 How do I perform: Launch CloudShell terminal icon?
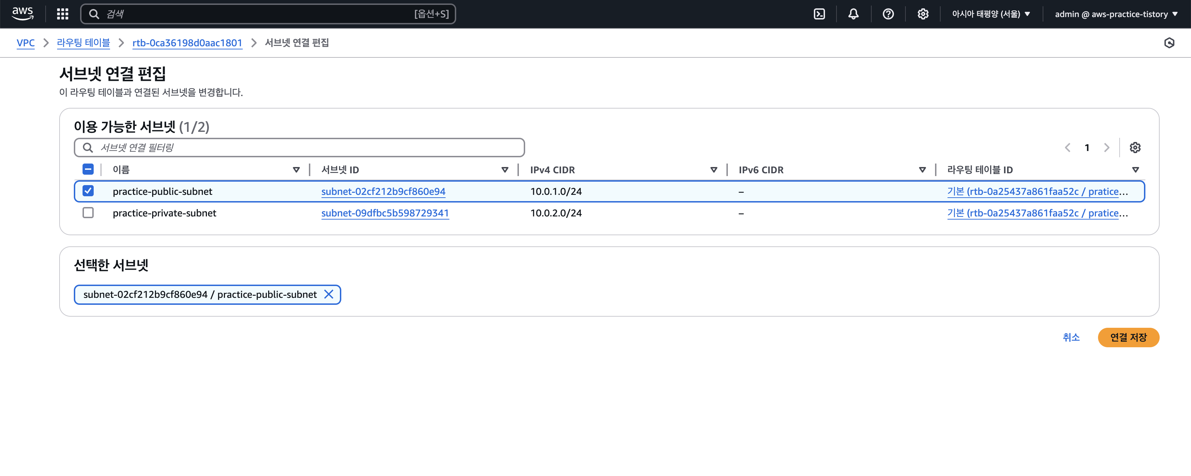[x=819, y=14]
